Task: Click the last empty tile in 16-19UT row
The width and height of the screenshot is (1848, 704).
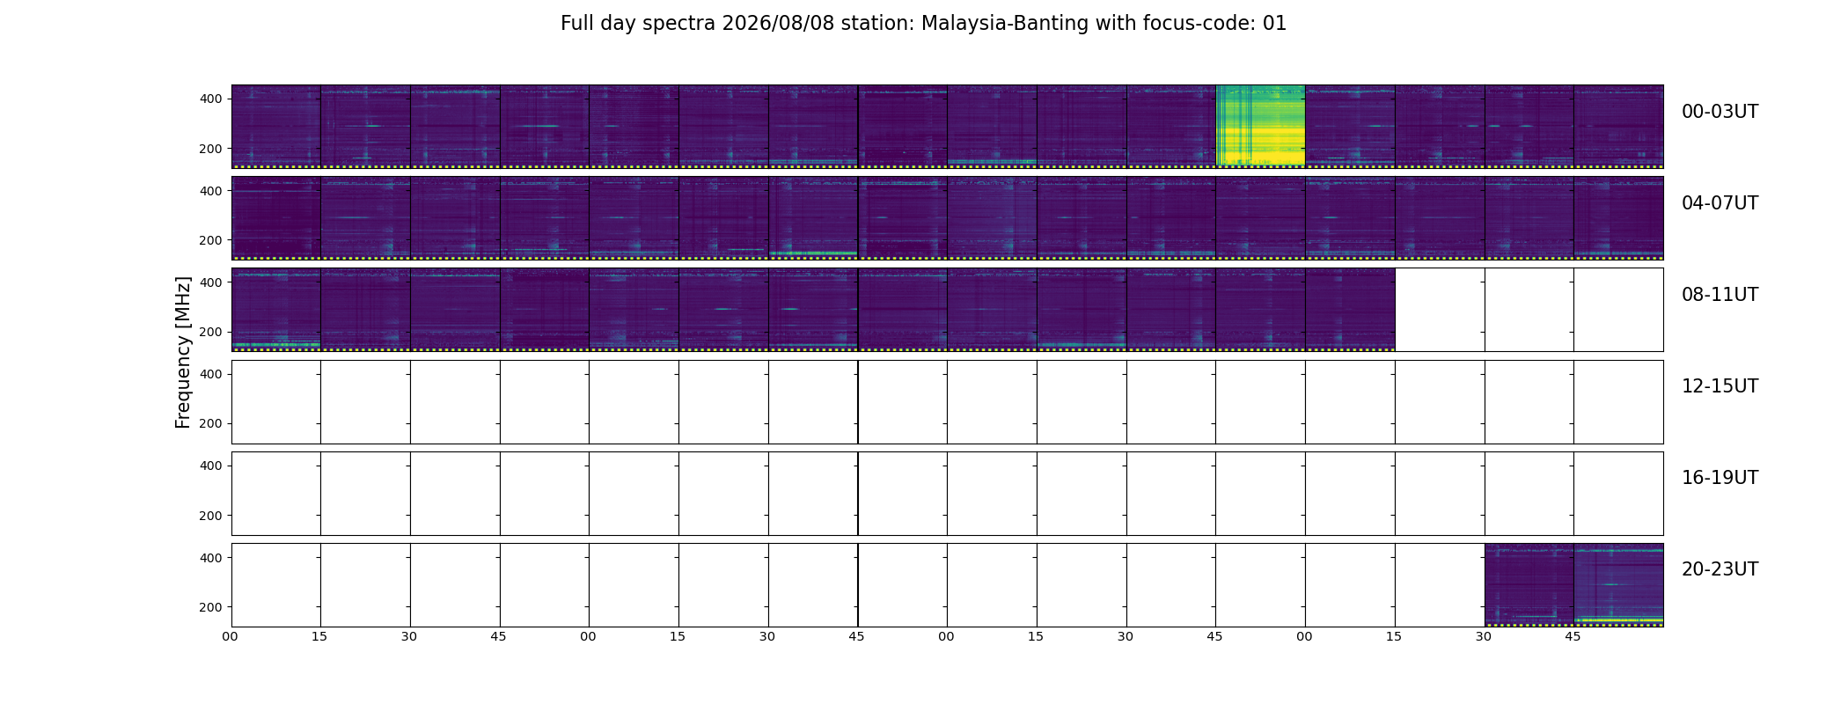Action: [x=1618, y=494]
